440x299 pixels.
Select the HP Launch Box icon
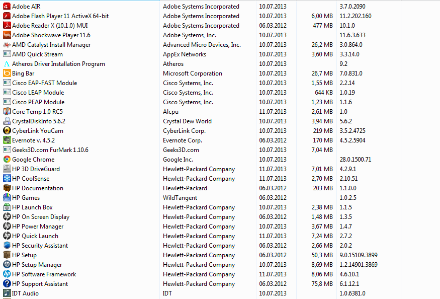coord(7,207)
